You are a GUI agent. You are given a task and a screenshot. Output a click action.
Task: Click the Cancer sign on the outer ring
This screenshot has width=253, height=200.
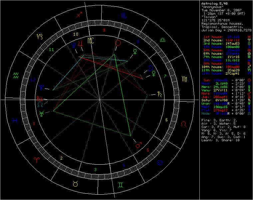[160, 163]
